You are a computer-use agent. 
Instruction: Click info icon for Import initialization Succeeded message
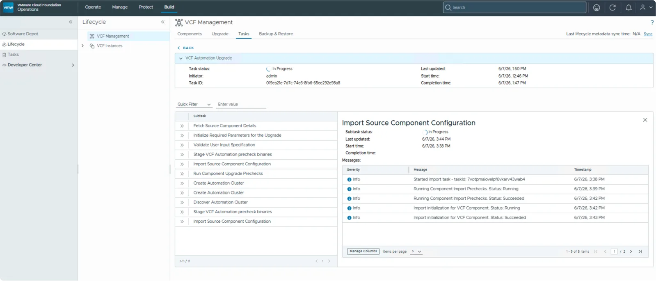pyautogui.click(x=349, y=218)
